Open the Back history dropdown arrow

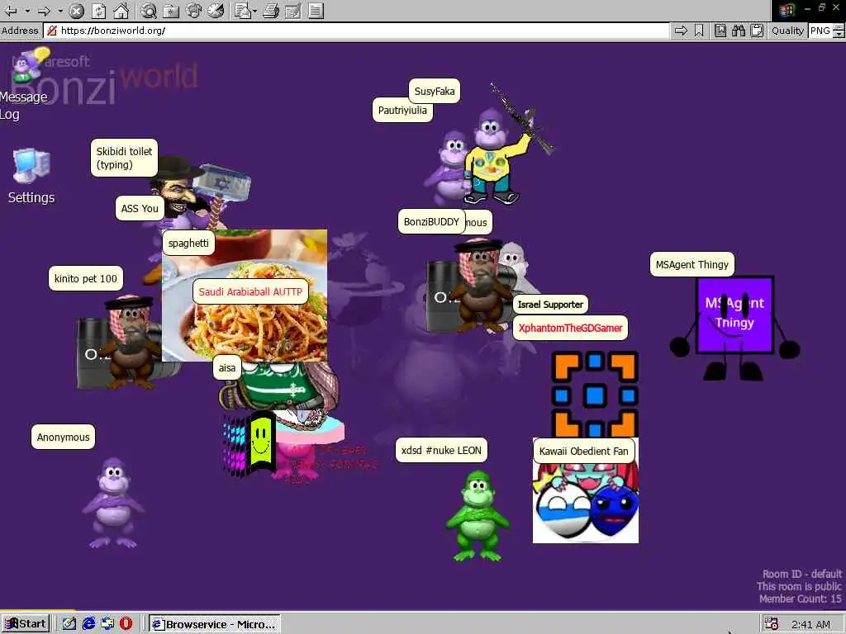pyautogui.click(x=26, y=10)
